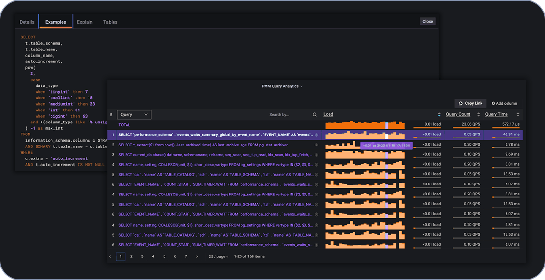Click the t.table_schema line in example code
The width and height of the screenshot is (545, 280).
click(44, 43)
